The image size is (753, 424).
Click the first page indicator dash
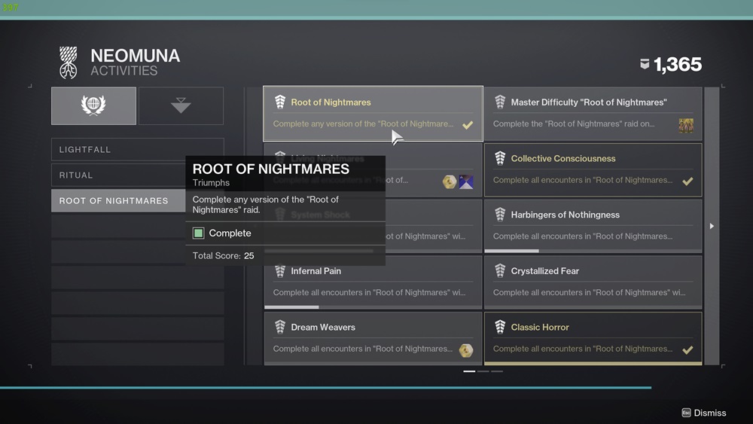coord(469,371)
